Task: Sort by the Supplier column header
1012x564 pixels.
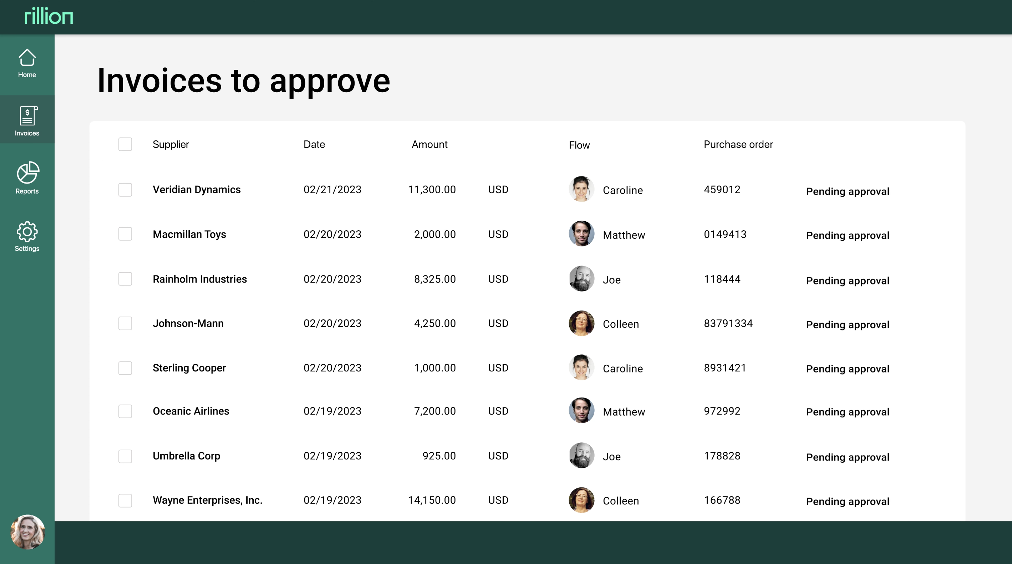Action: tap(170, 144)
